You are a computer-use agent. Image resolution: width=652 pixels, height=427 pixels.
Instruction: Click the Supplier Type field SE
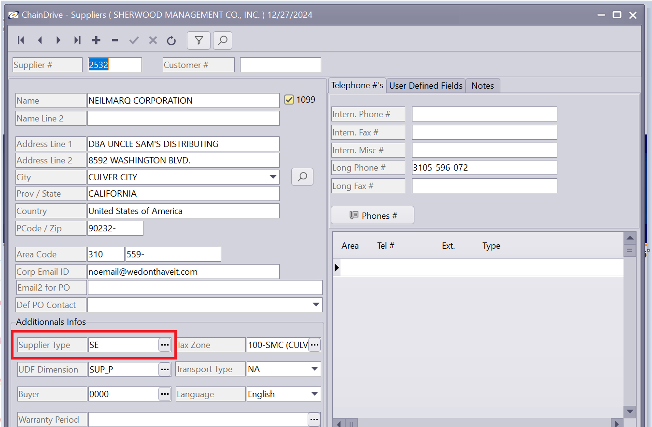pyautogui.click(x=123, y=345)
